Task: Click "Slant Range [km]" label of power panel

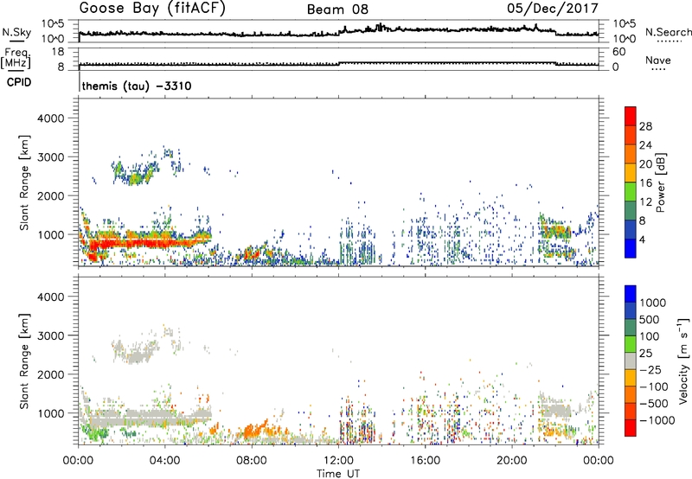Action: click(x=24, y=182)
